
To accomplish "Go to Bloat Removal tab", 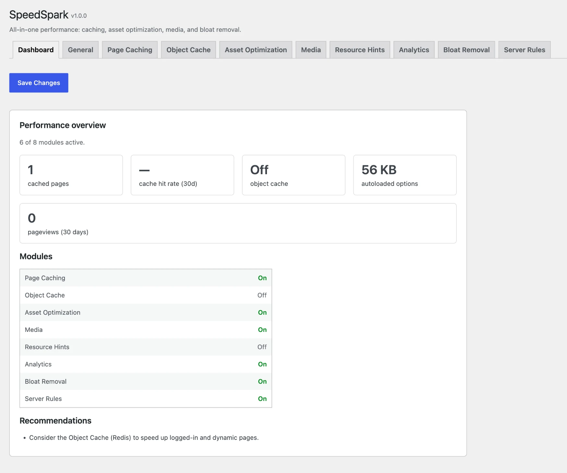I will pyautogui.click(x=466, y=50).
